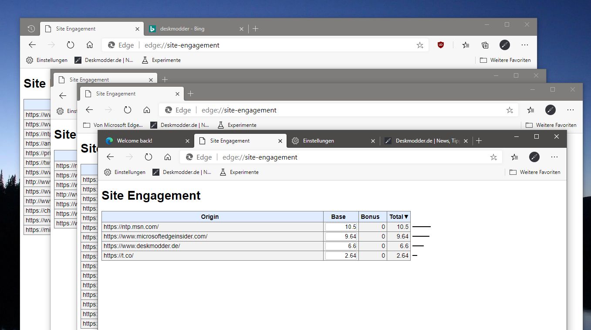Close the Welcome back! tab
The width and height of the screenshot is (591, 330).
[188, 141]
